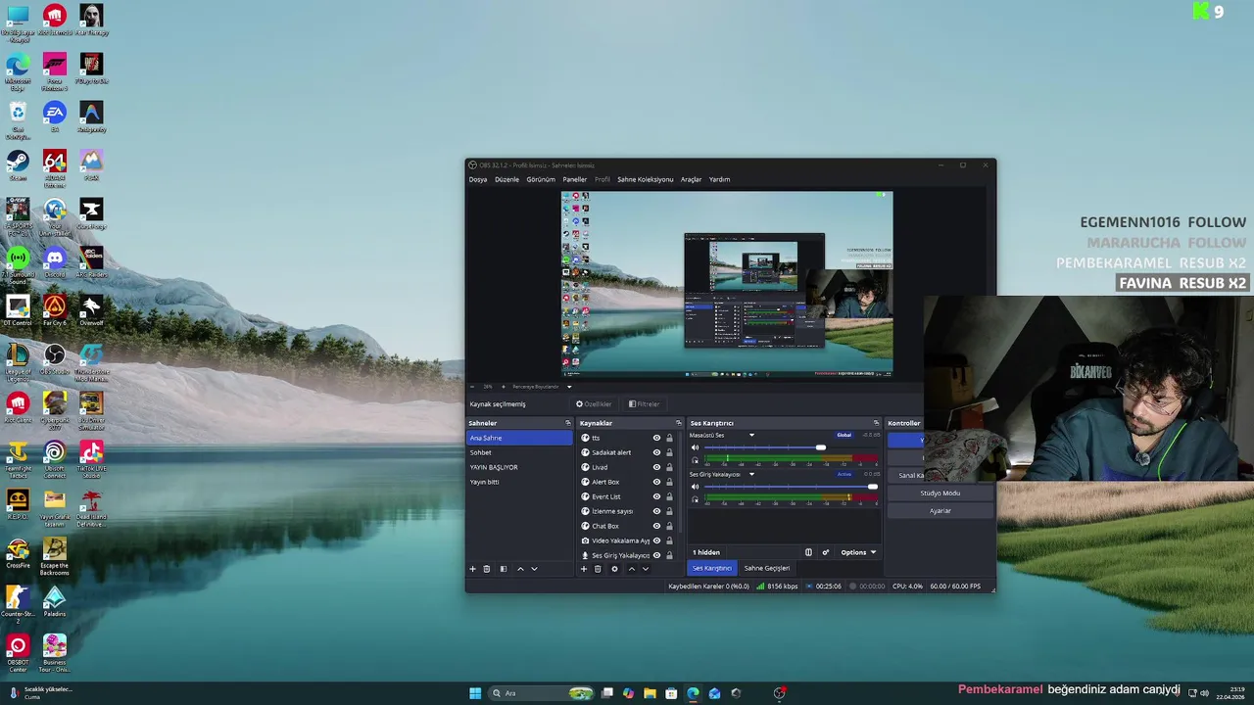Move the source down with the Kaynaklar down arrow
This screenshot has height=705, width=1254.
pyautogui.click(x=645, y=569)
